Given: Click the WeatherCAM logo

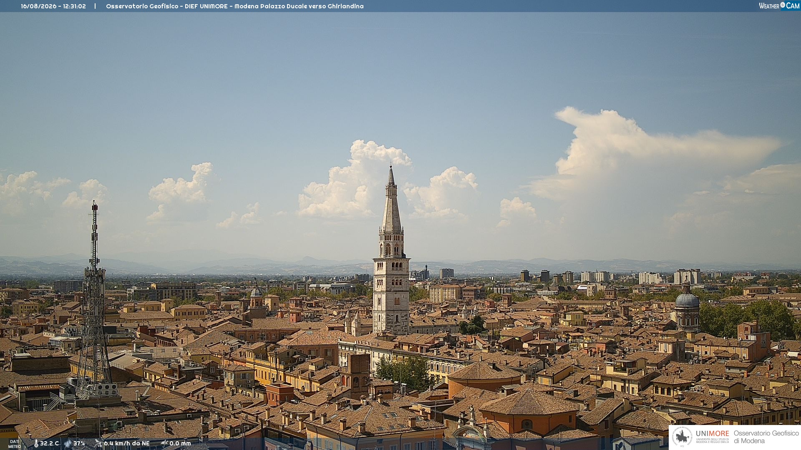Looking at the screenshot, I should coord(779,6).
